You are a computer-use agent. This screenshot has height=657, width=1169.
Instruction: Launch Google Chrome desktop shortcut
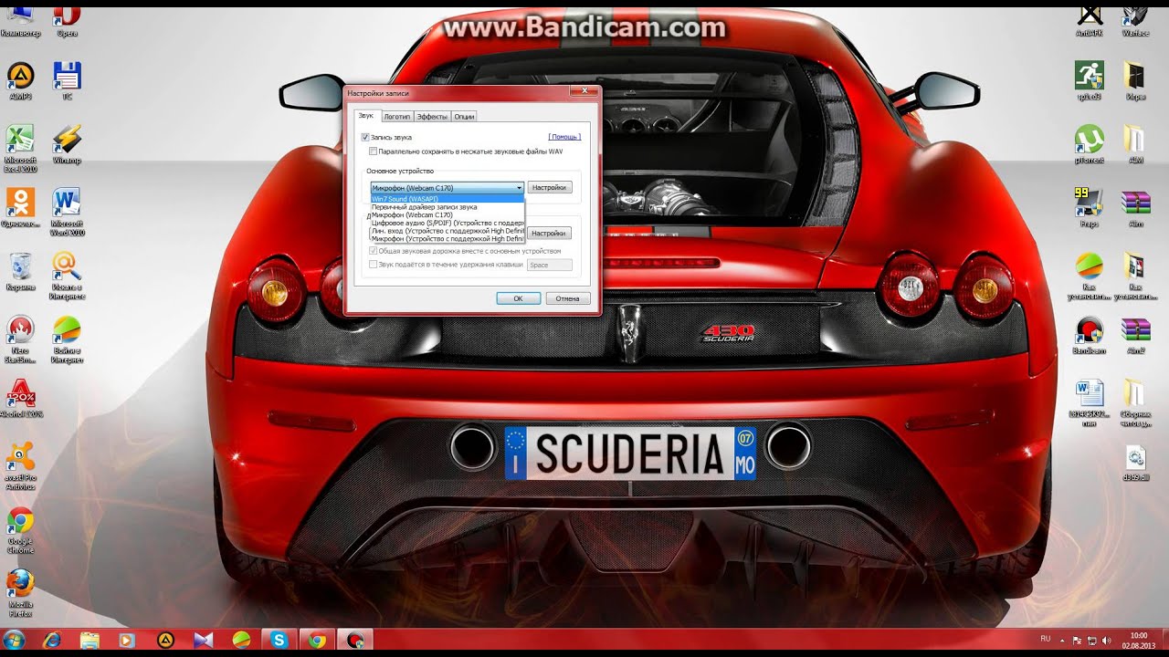pos(20,531)
